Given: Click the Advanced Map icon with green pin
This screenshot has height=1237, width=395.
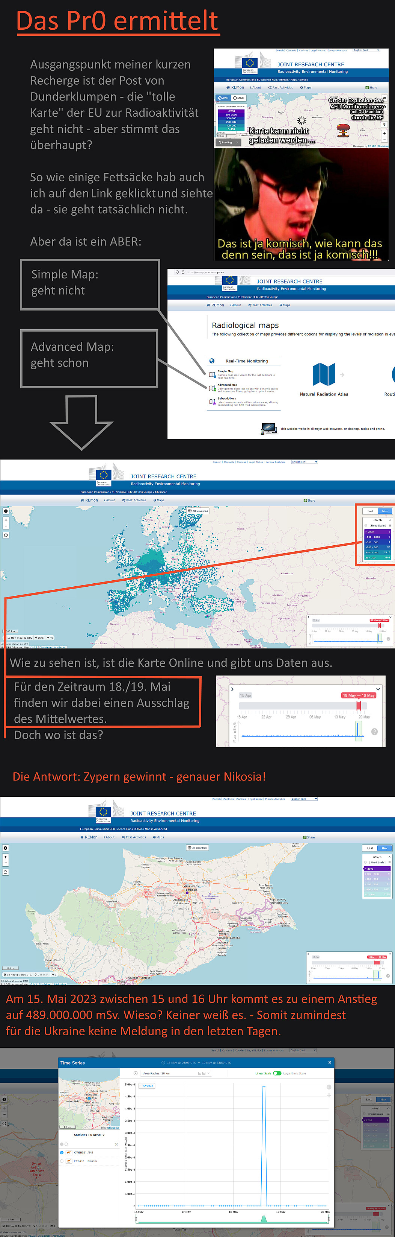Looking at the screenshot, I should [212, 388].
